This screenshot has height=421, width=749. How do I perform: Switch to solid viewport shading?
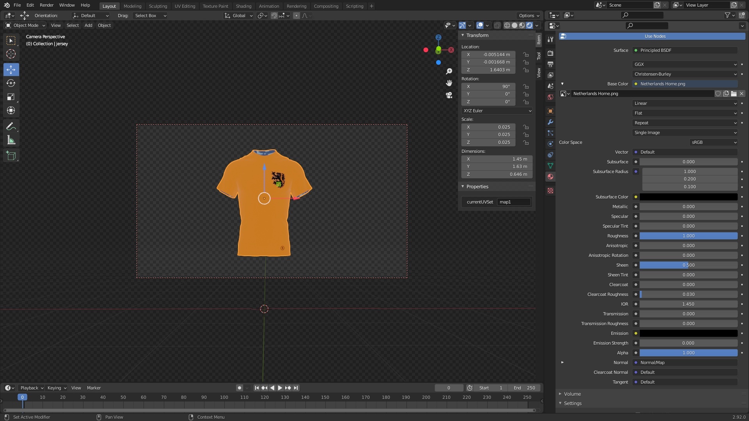[x=515, y=25]
